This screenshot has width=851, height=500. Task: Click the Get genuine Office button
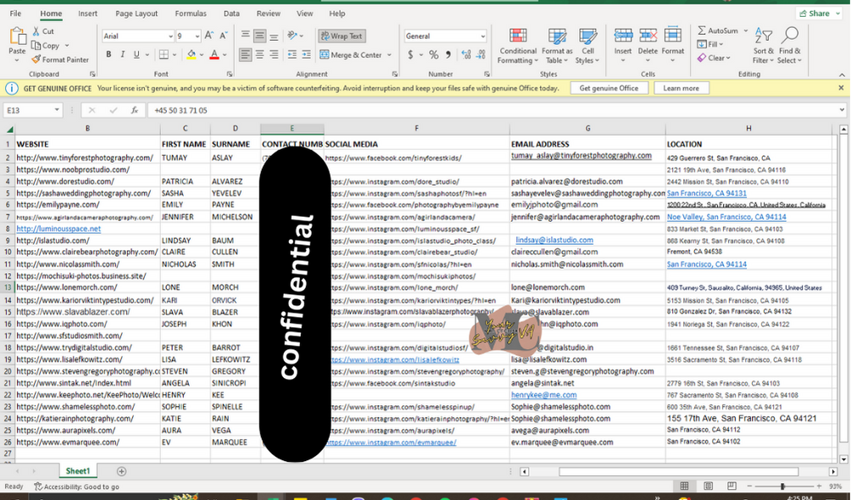pyautogui.click(x=609, y=88)
